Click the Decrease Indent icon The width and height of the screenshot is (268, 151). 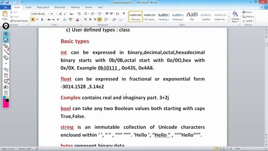click(x=107, y=14)
